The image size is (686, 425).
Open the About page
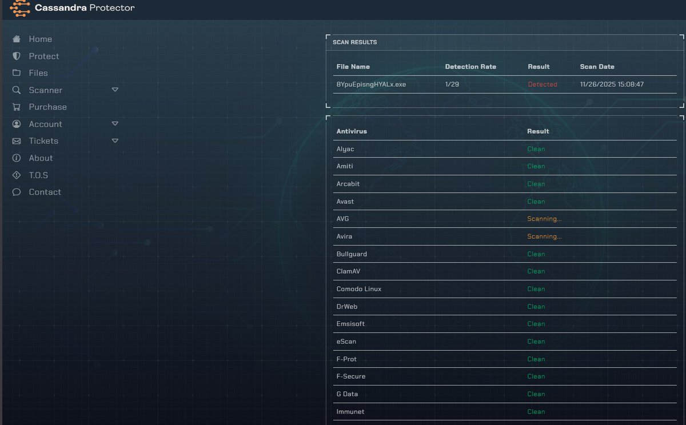coord(41,158)
